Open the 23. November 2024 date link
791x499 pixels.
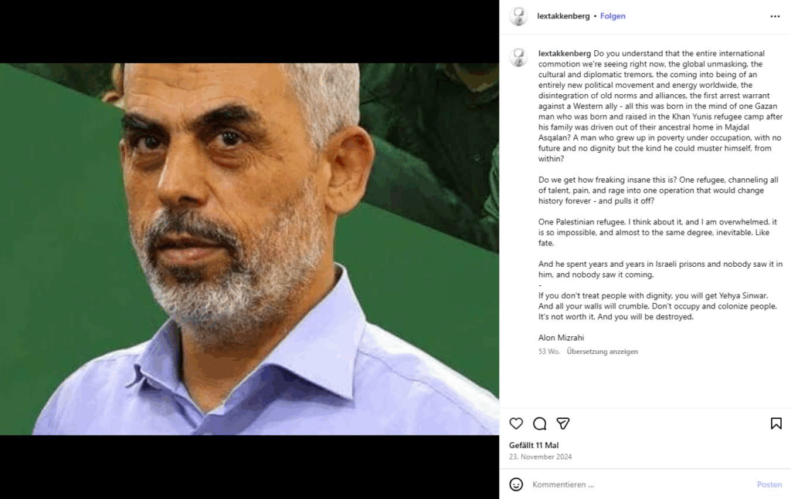[x=540, y=457]
